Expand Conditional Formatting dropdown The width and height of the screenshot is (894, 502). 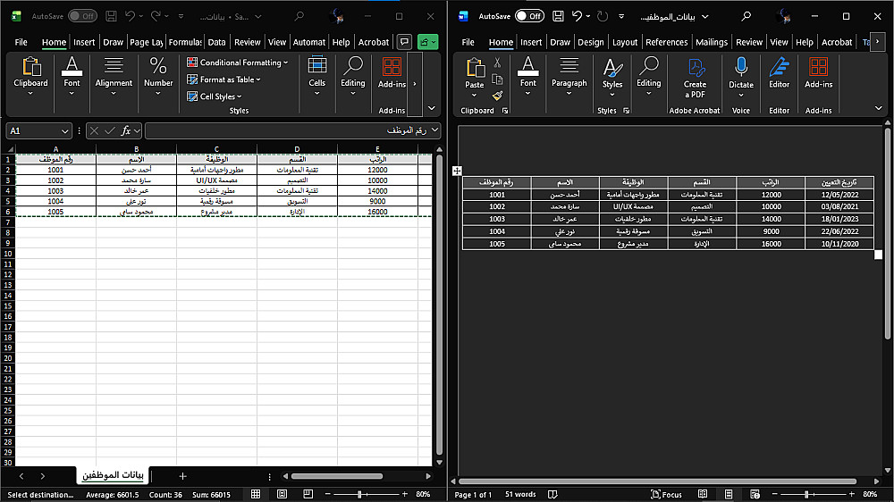[x=238, y=63]
